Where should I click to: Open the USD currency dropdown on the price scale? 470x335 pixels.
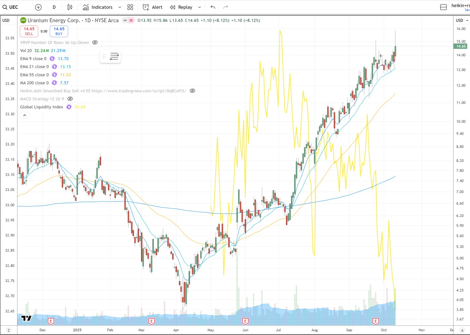(x=462, y=20)
